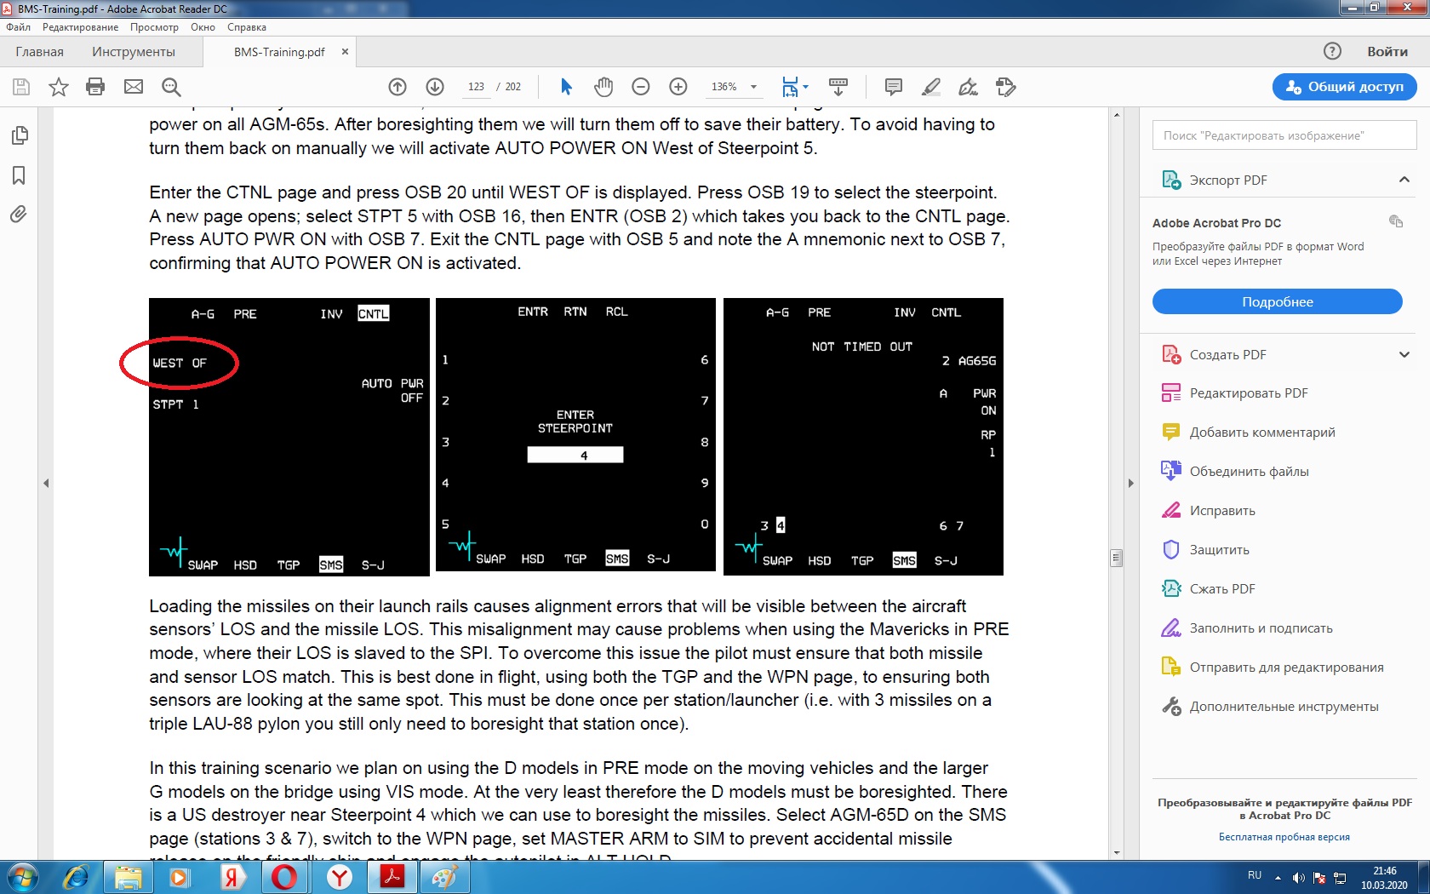Activate the Hand pan tool
Viewport: 1430px width, 894px height.
coord(603,87)
